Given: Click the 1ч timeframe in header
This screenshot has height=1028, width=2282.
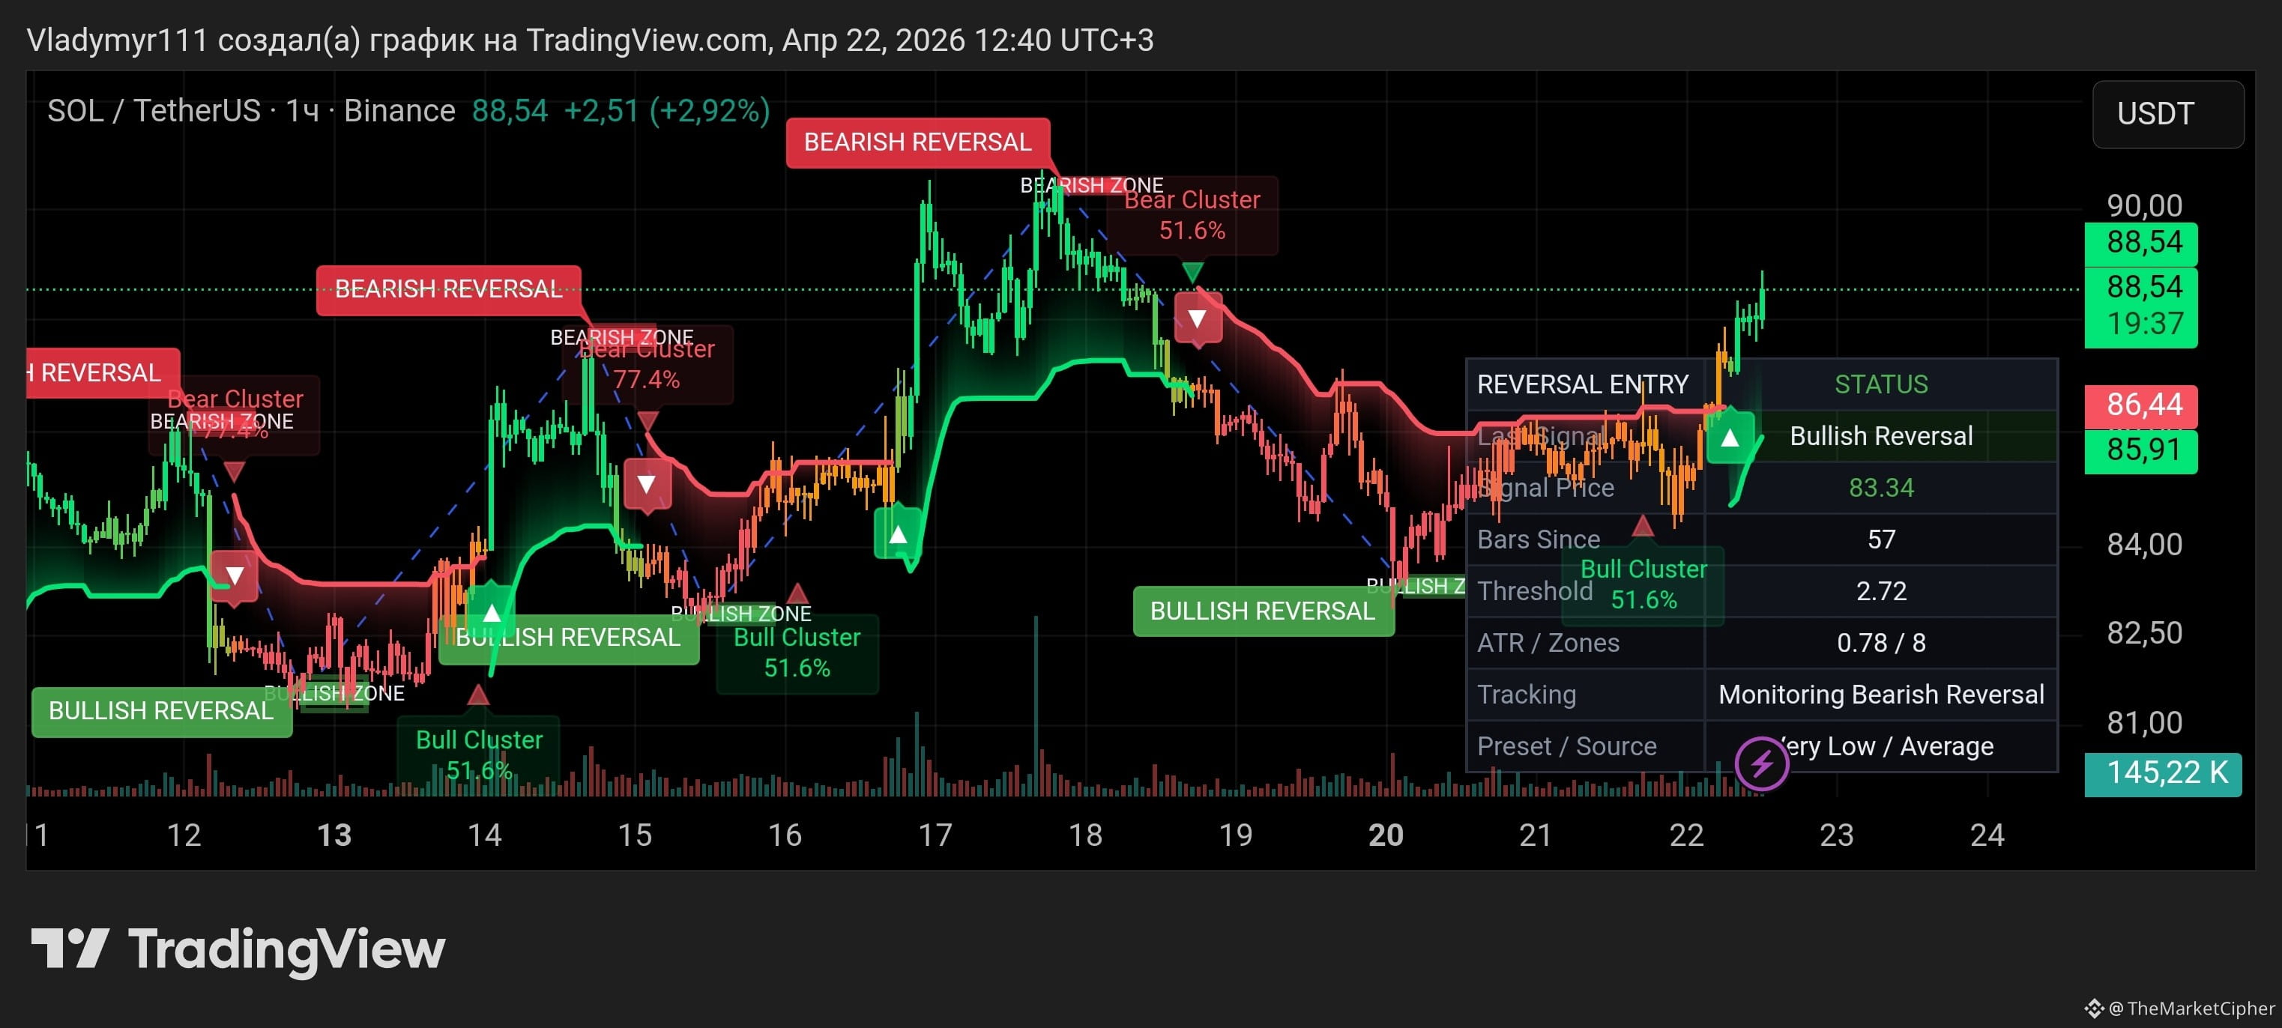Looking at the screenshot, I should pos(302,111).
